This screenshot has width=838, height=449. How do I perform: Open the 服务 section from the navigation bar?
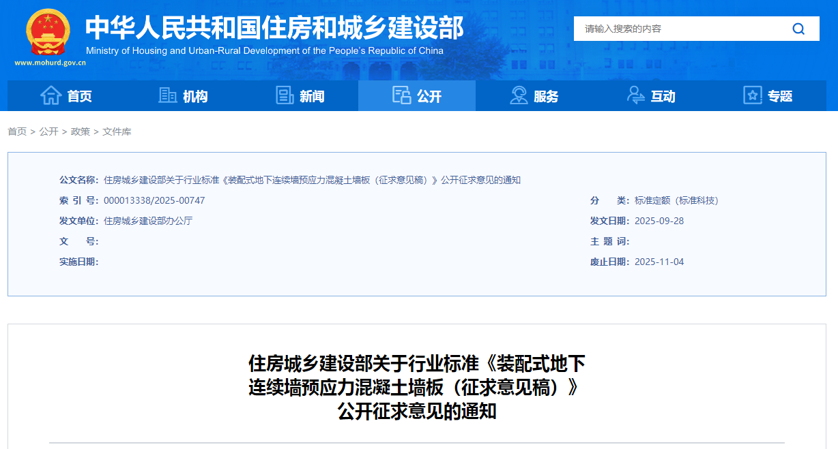(546, 95)
